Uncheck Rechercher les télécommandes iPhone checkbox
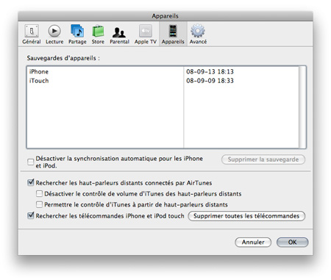The image size is (331, 280). click(31, 215)
